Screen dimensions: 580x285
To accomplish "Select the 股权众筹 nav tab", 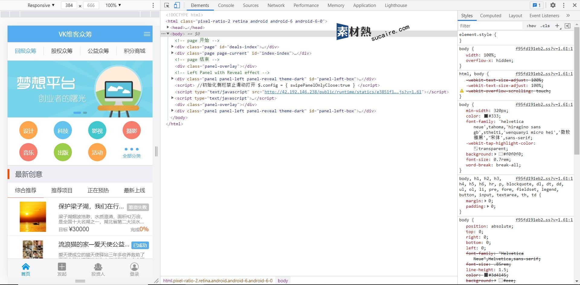I will pyautogui.click(x=62, y=51).
